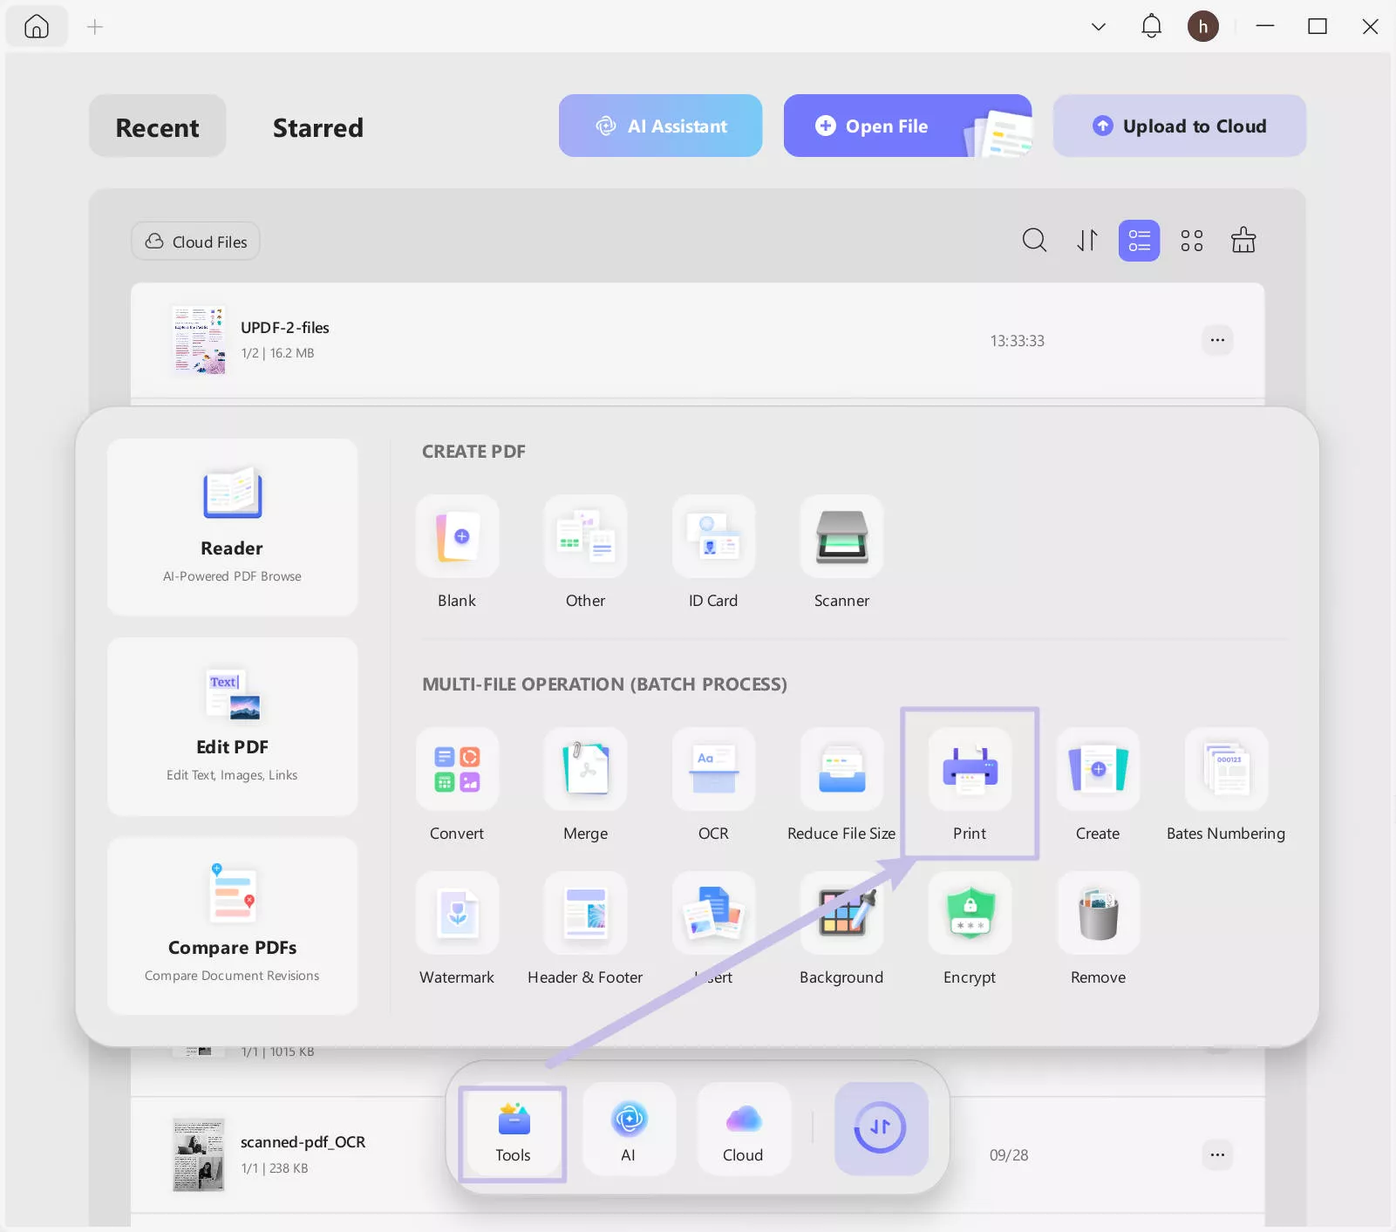Click the AI Assistant button

tap(660, 126)
